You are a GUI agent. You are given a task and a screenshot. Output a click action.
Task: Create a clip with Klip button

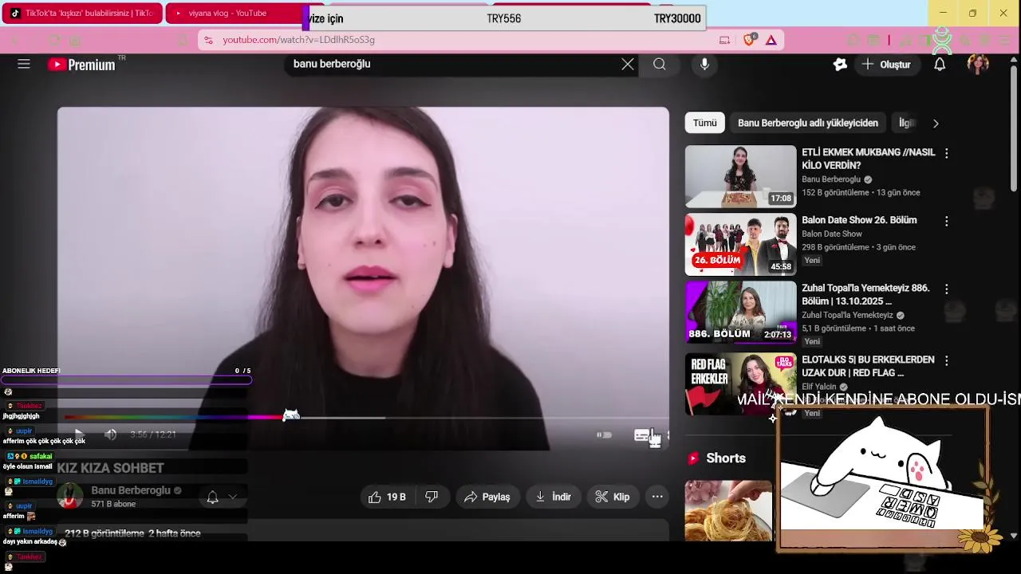pos(613,497)
